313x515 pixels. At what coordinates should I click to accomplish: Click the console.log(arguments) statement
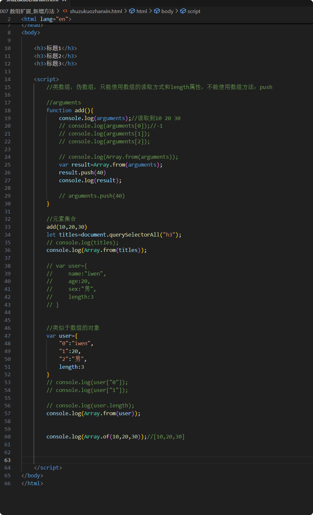(x=95, y=118)
